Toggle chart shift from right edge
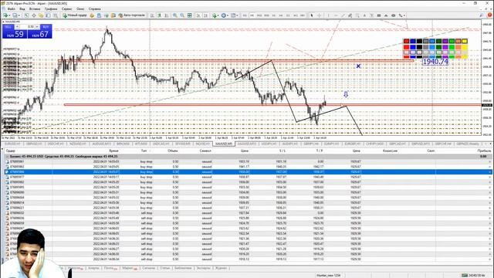 [x=205, y=15]
